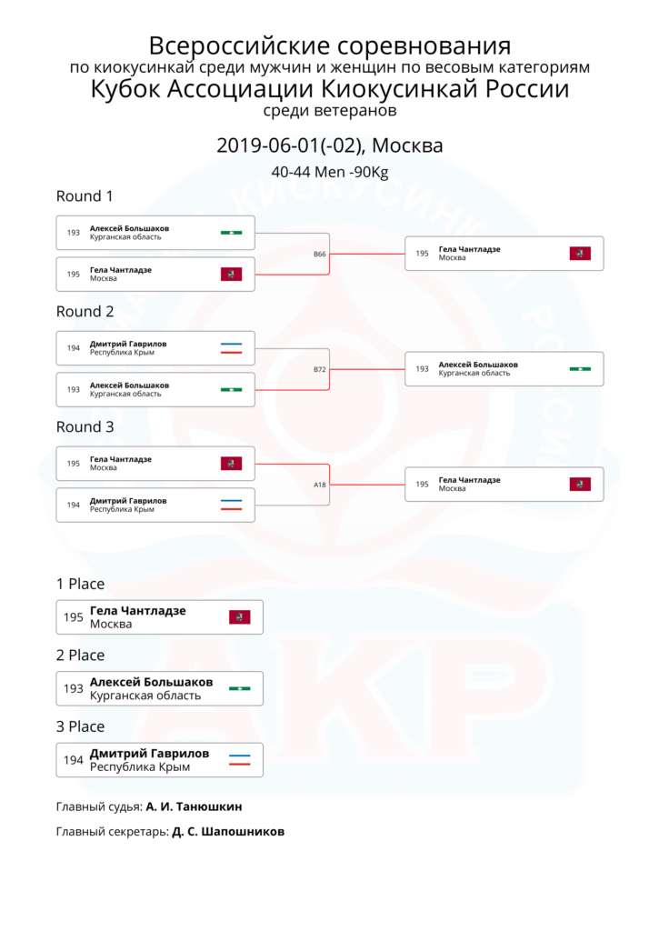
Task: Click Crimea flag beside Гаврилов in Round 2
Action: tap(231, 348)
